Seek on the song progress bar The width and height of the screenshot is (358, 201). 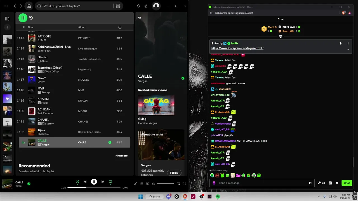click(x=94, y=188)
